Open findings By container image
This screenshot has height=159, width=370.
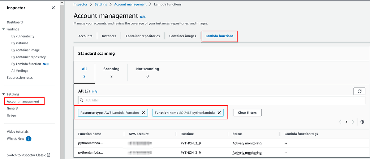tap(26, 50)
